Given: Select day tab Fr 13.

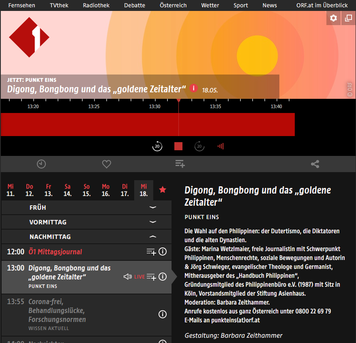Looking at the screenshot, I should coord(49,190).
